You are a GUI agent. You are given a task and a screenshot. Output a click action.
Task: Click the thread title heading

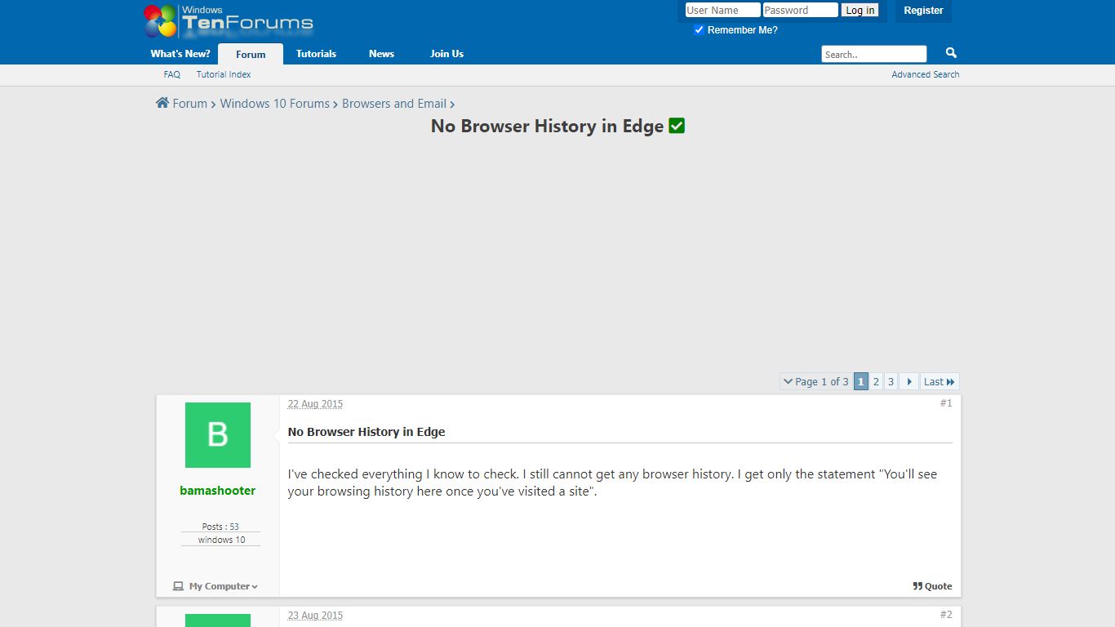tap(548, 126)
